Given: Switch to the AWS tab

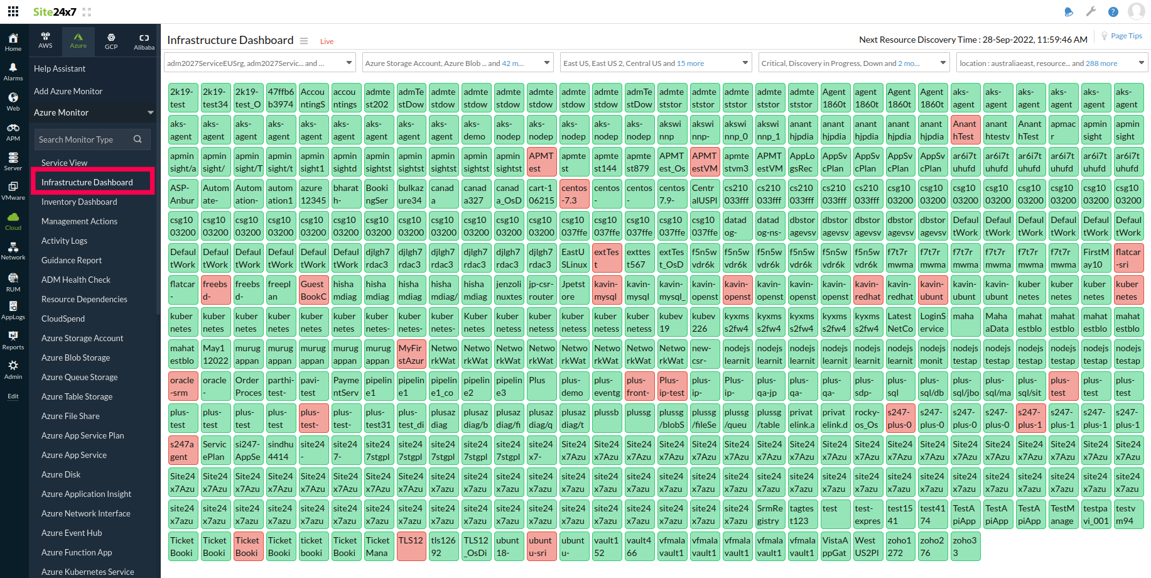Looking at the screenshot, I should pyautogui.click(x=45, y=41).
